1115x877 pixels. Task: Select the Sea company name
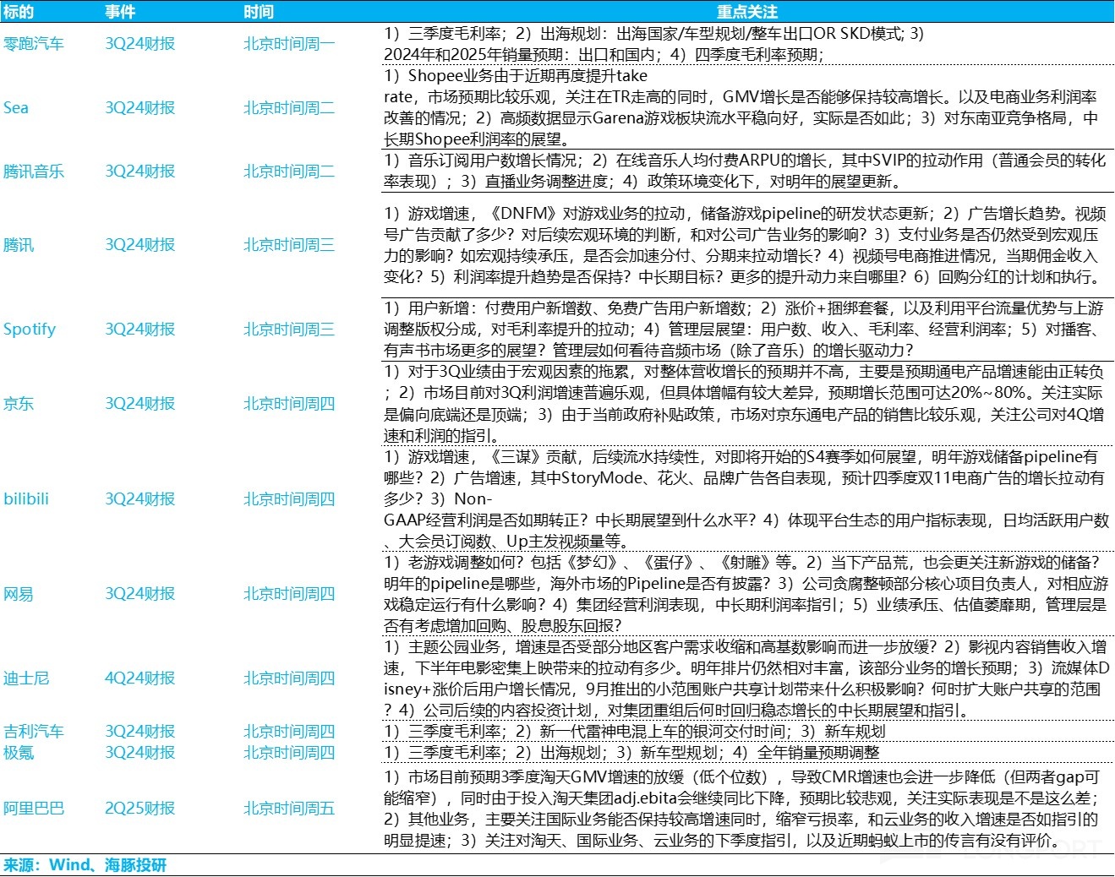tap(16, 108)
